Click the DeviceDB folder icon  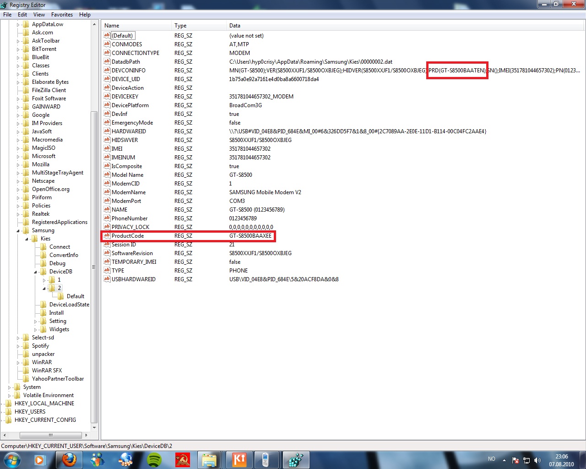click(43, 272)
